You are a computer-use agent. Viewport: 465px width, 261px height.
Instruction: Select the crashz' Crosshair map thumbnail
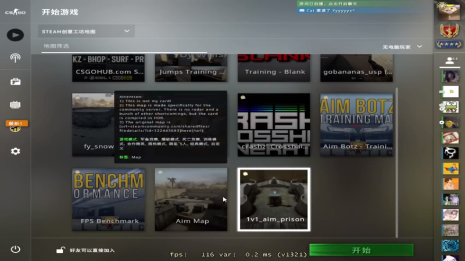274,125
